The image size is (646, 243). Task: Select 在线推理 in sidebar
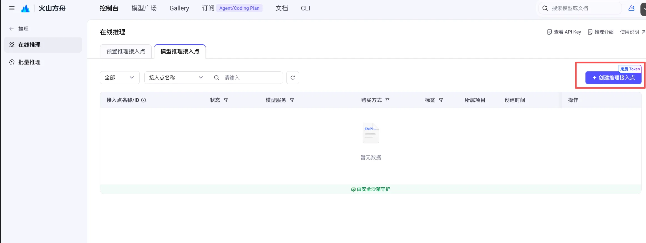tap(43, 45)
